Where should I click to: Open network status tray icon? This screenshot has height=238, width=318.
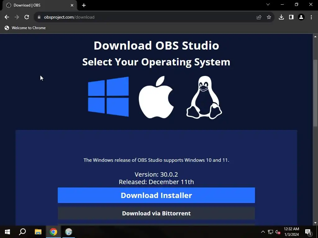(270, 232)
